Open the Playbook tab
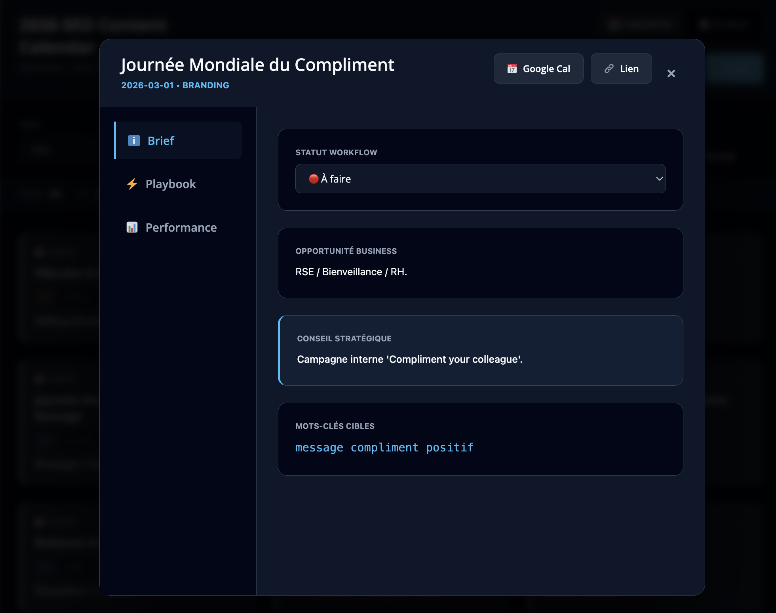Viewport: 776px width, 613px height. 171,184
